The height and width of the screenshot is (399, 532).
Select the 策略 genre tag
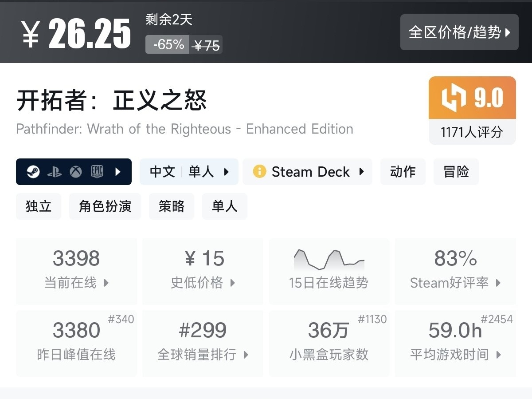(171, 206)
